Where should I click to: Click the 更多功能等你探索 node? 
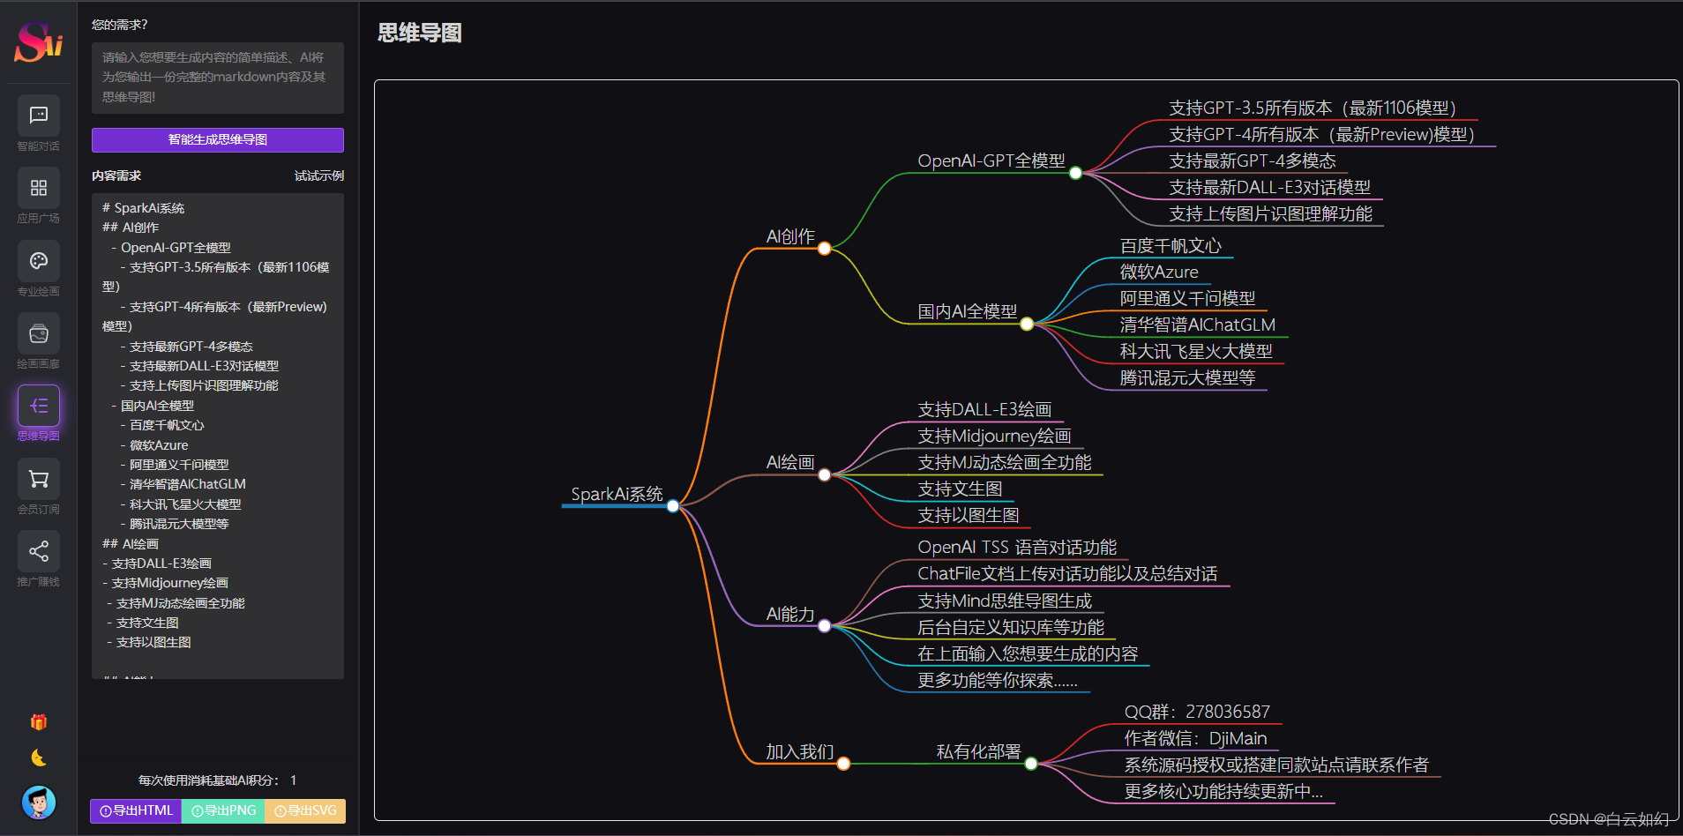(998, 680)
